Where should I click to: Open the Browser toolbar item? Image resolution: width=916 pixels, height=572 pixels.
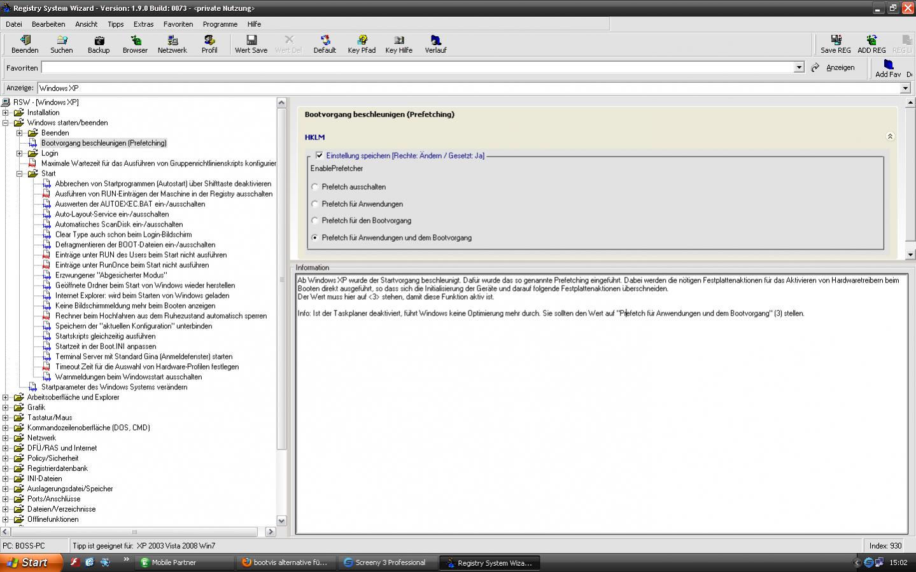[135, 45]
